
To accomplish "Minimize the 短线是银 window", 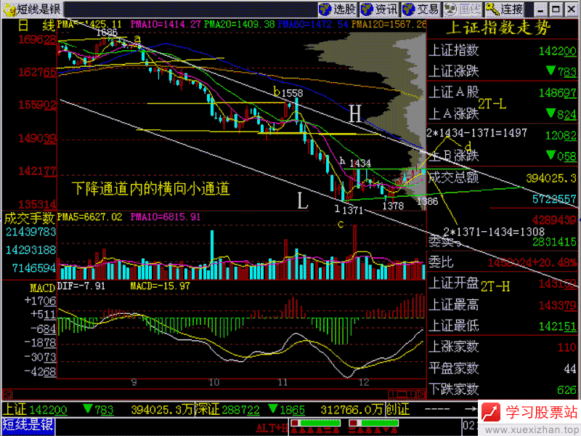I will point(540,9).
